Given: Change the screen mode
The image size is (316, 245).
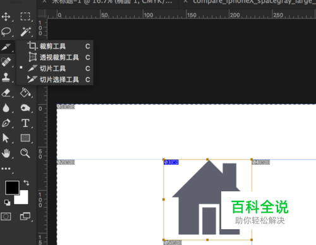Looking at the screenshot, I should 25,217.
